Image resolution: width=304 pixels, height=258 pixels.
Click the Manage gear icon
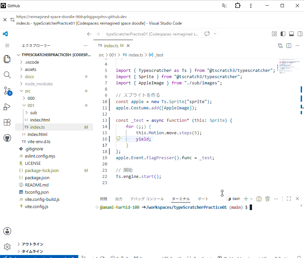click(x=7, y=247)
